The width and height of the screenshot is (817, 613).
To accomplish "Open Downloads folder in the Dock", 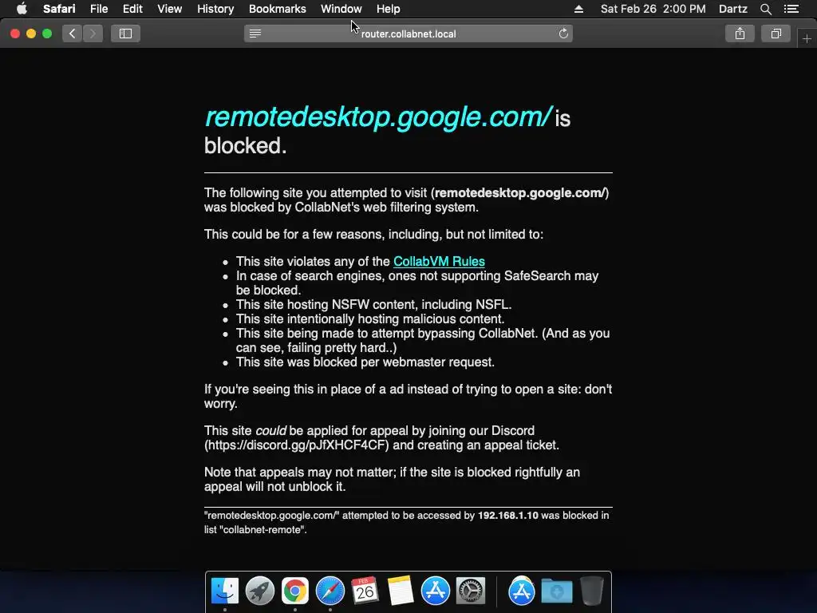I will pos(556,591).
